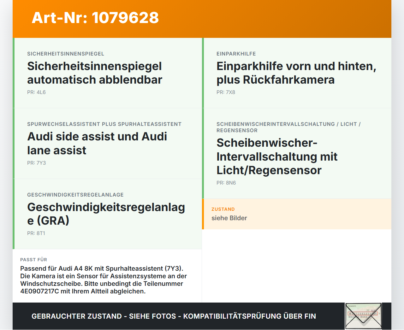Click the 'Geschwindigkeitsregelanlage (GRA)' title
This screenshot has width=404, height=330.
(x=106, y=214)
